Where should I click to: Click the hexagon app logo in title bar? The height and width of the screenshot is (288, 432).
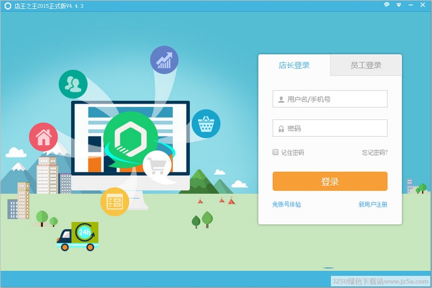pyautogui.click(x=8, y=6)
